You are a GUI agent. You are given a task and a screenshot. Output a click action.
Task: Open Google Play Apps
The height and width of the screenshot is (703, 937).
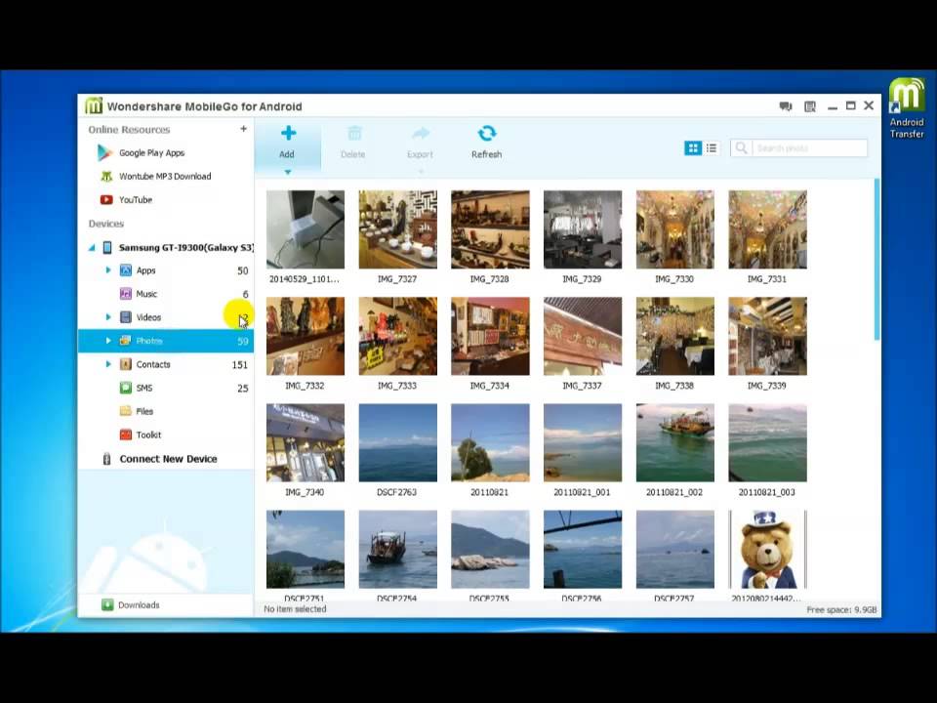tap(152, 153)
